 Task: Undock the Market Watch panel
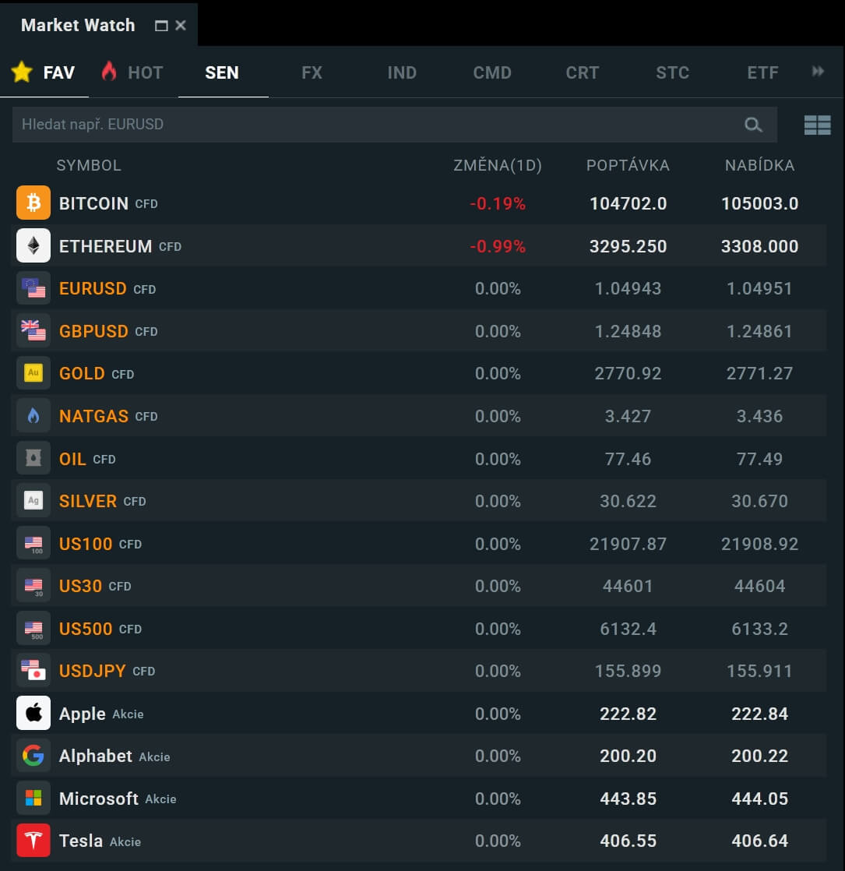point(161,26)
